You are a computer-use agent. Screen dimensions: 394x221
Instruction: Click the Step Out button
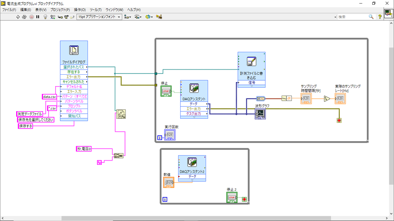pos(72,17)
